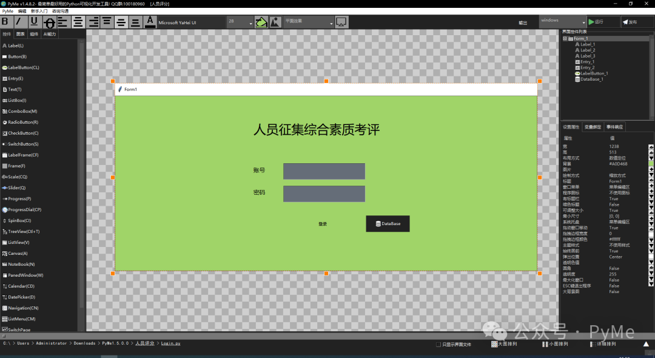Screen dimensions: 655x358
Task: Toggle underline formatting
Action: click(x=34, y=22)
